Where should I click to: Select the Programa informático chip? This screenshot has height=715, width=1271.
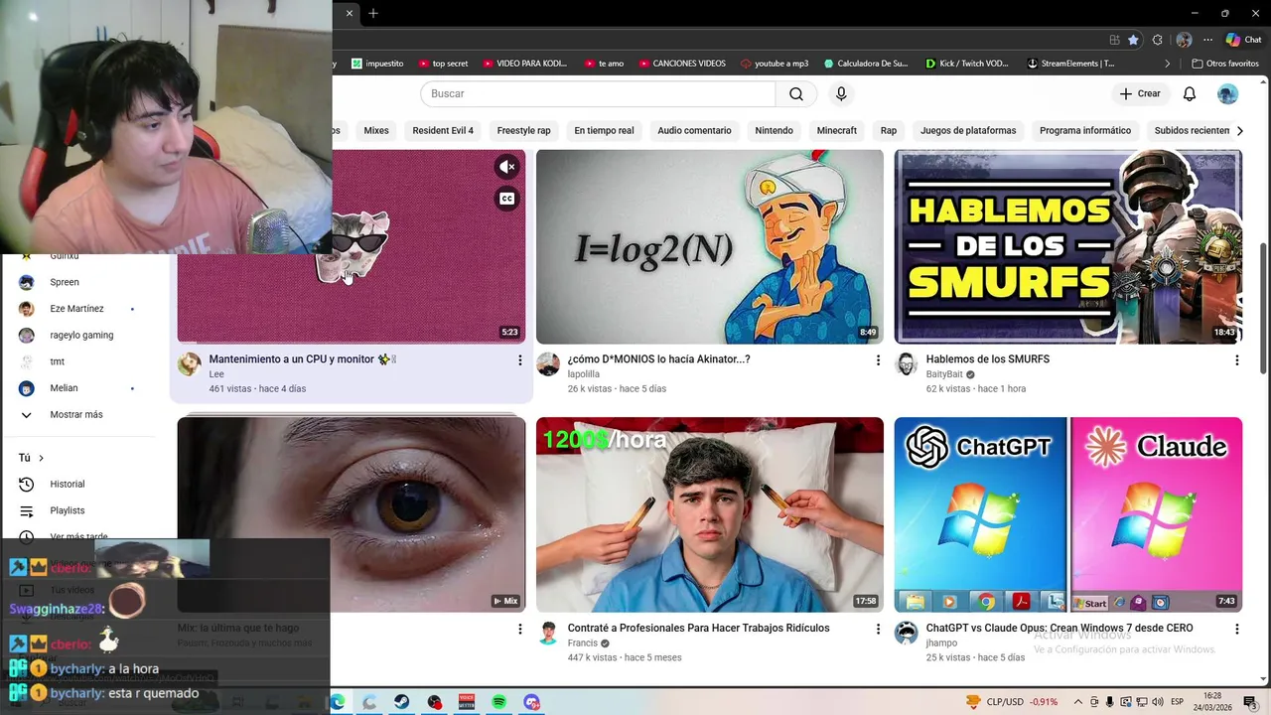1085,130
